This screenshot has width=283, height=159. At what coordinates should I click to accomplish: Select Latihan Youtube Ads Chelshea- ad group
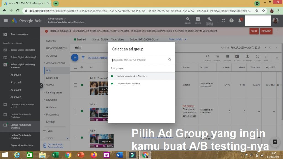[132, 76]
